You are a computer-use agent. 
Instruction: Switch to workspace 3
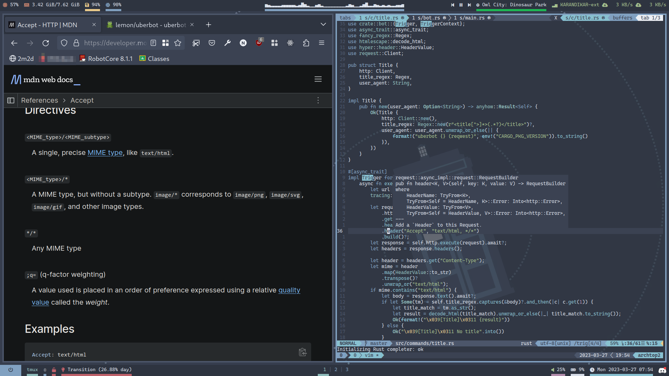(347, 370)
